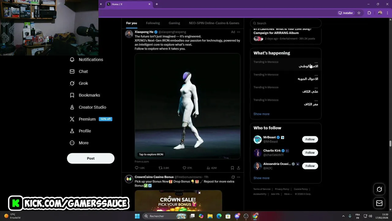Switch to the Following tab

click(x=153, y=23)
